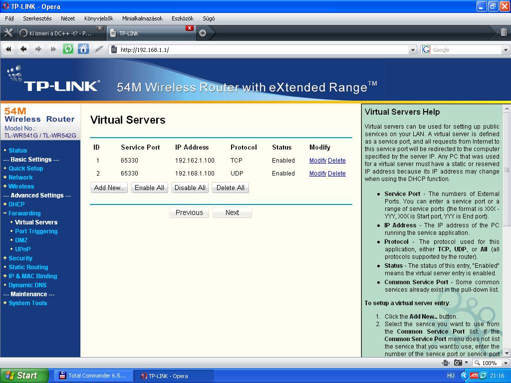Open the Szerkesztés menu

pos(37,18)
